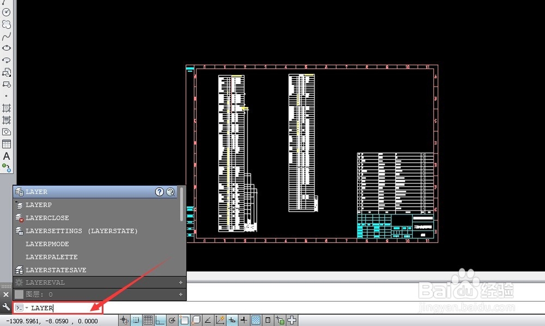Toggle Show Lineweight in status bar
The height and width of the screenshot is (326, 545).
(244, 320)
